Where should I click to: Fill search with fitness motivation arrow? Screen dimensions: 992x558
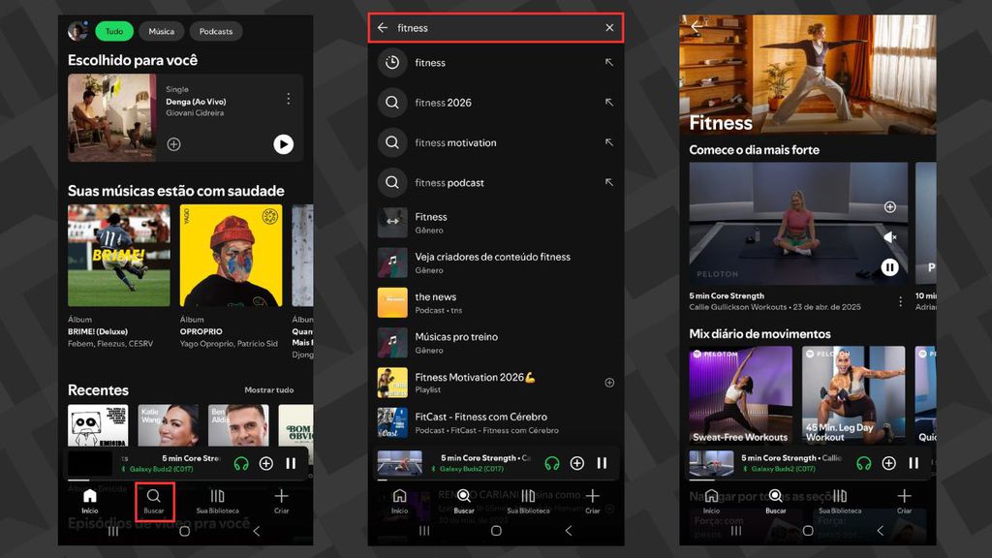pos(608,143)
